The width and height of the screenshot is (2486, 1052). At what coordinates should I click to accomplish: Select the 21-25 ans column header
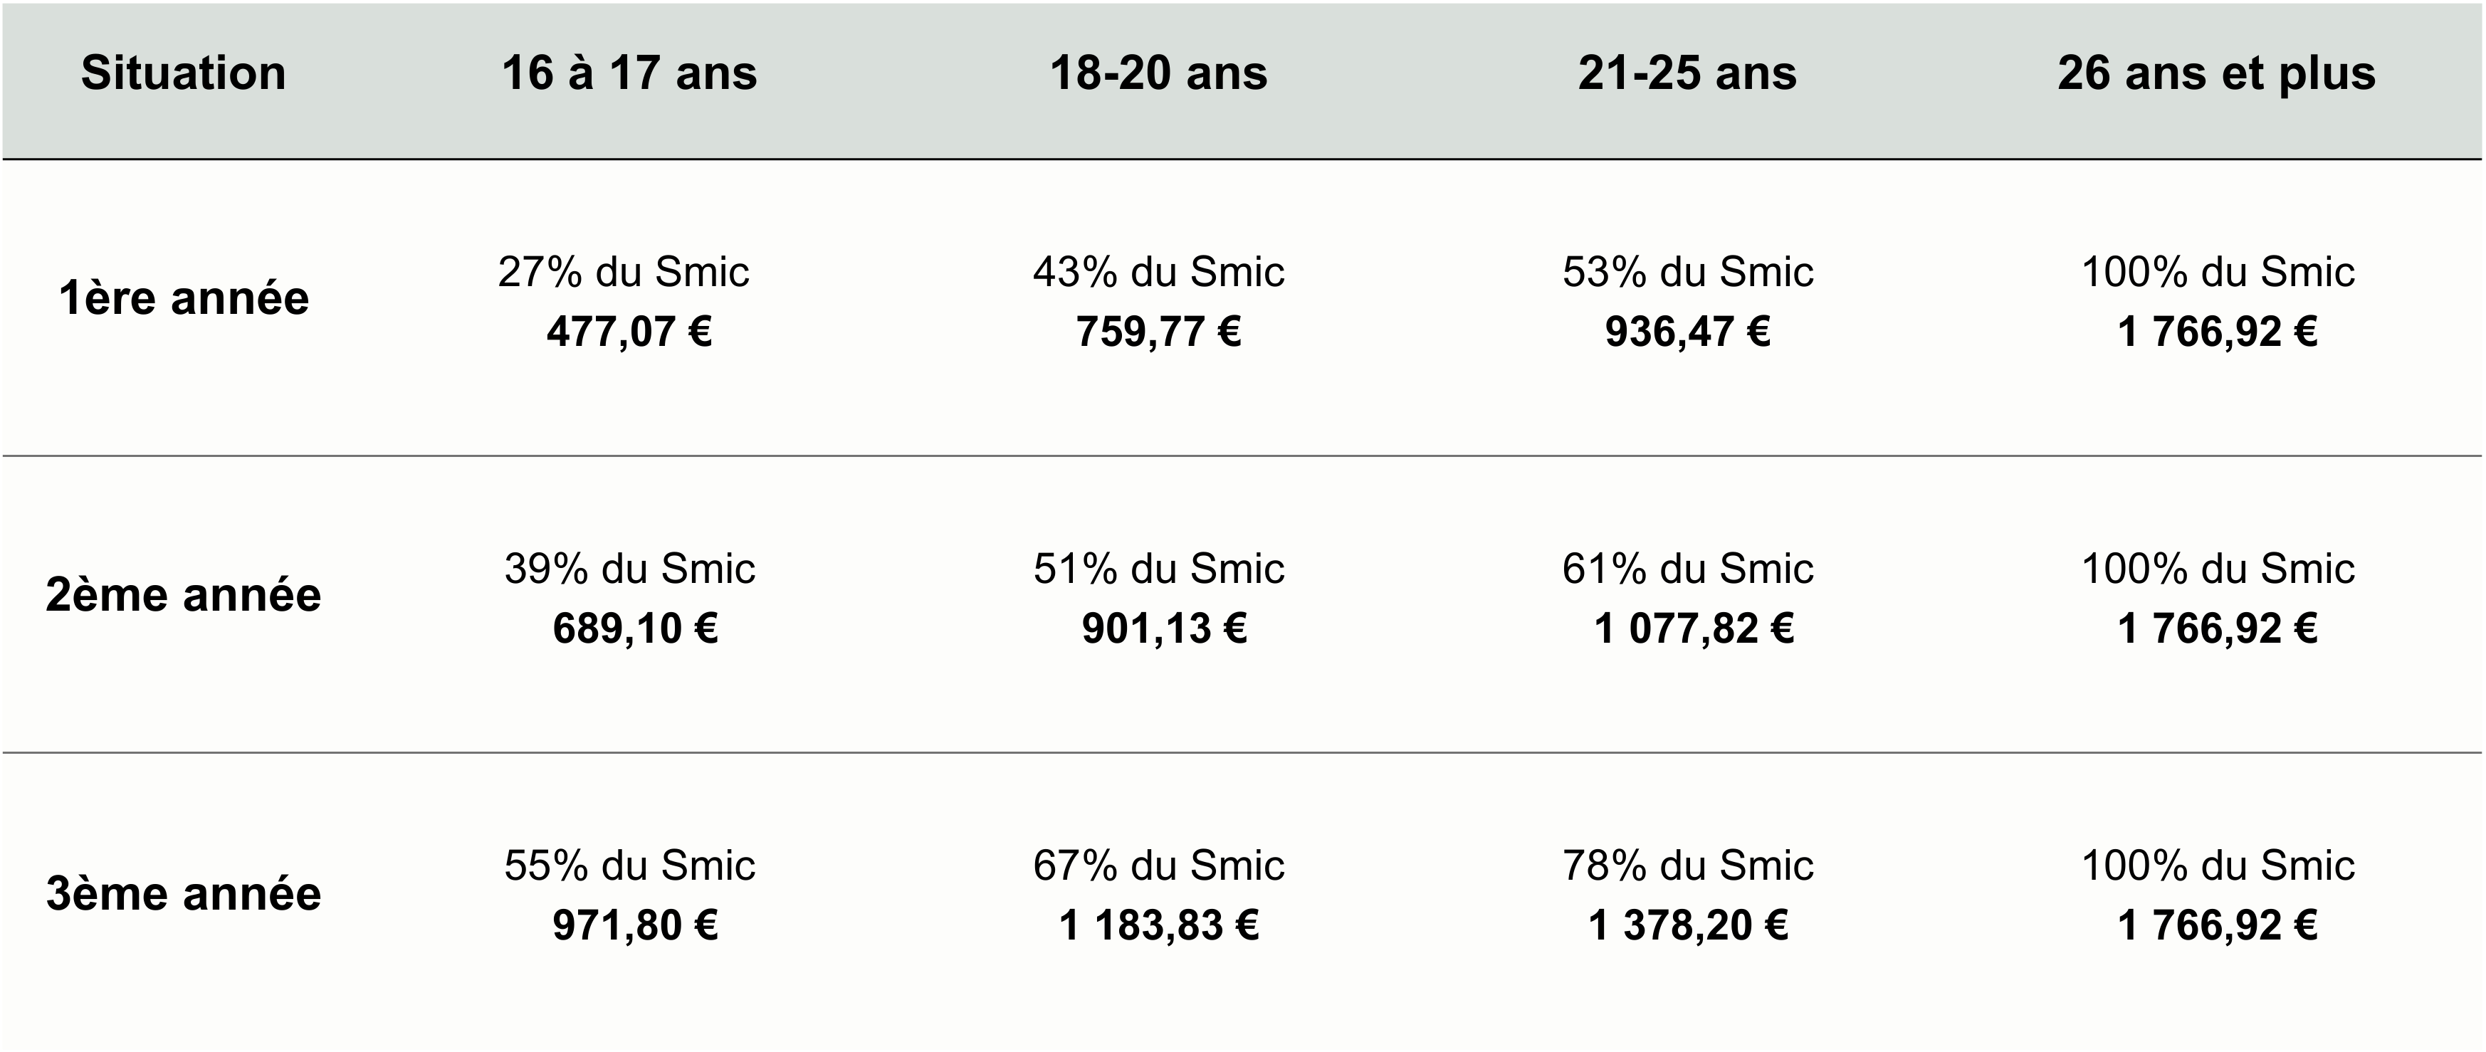[x=1687, y=73]
